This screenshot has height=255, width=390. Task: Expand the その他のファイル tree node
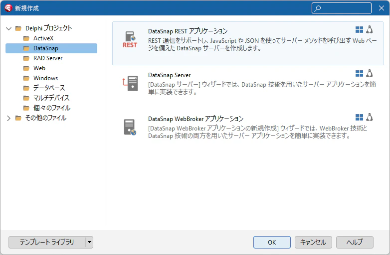(8, 118)
